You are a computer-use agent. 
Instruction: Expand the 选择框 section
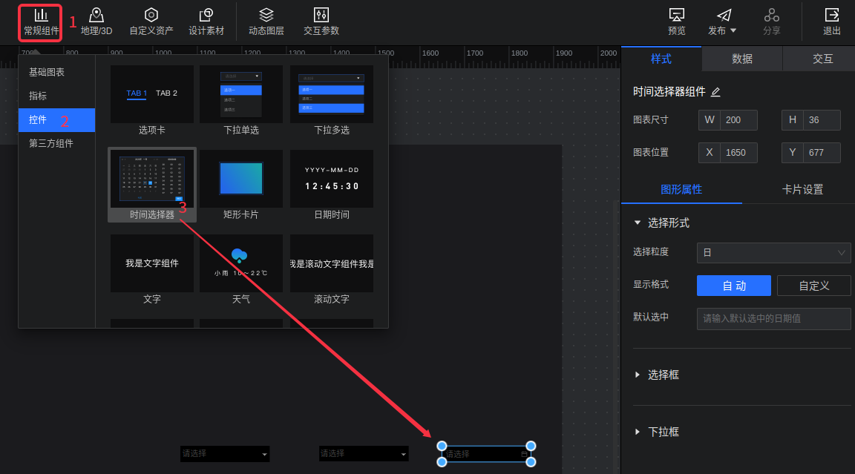(x=663, y=375)
